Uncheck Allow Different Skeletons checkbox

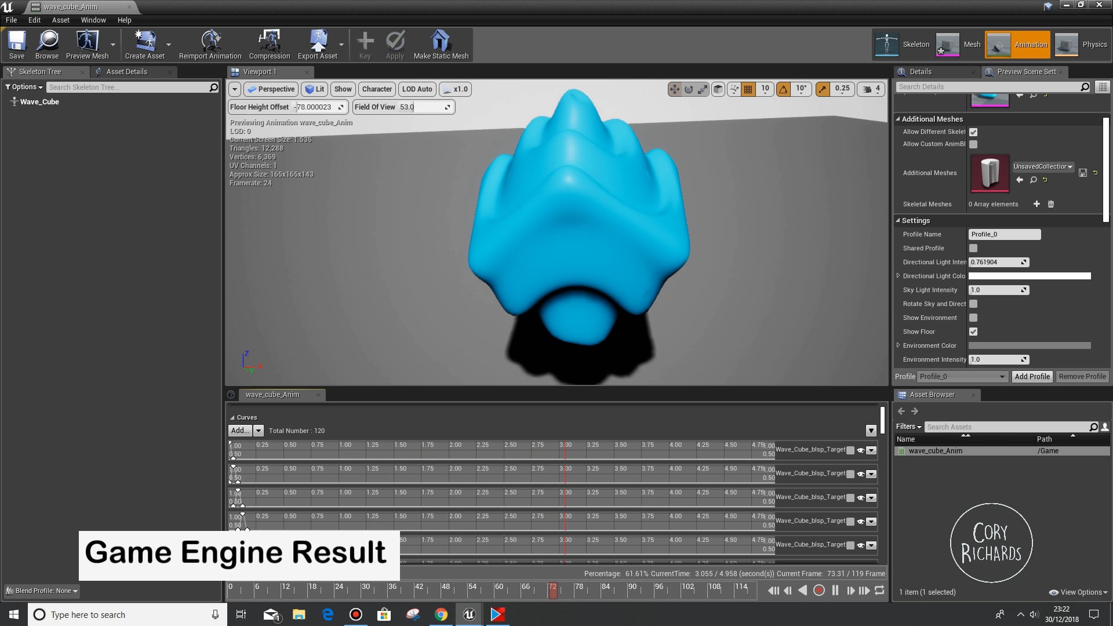tap(973, 132)
